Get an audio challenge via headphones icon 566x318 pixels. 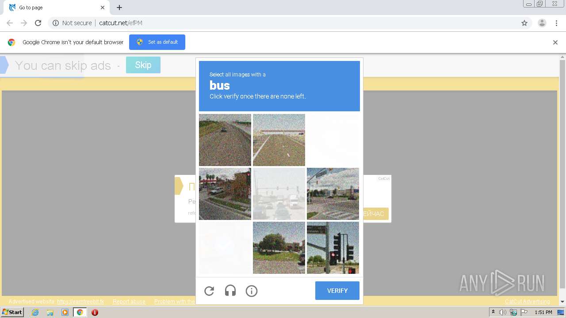[230, 291]
